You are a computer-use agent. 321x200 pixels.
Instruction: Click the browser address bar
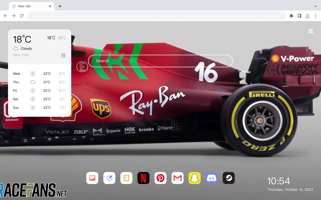click(156, 16)
